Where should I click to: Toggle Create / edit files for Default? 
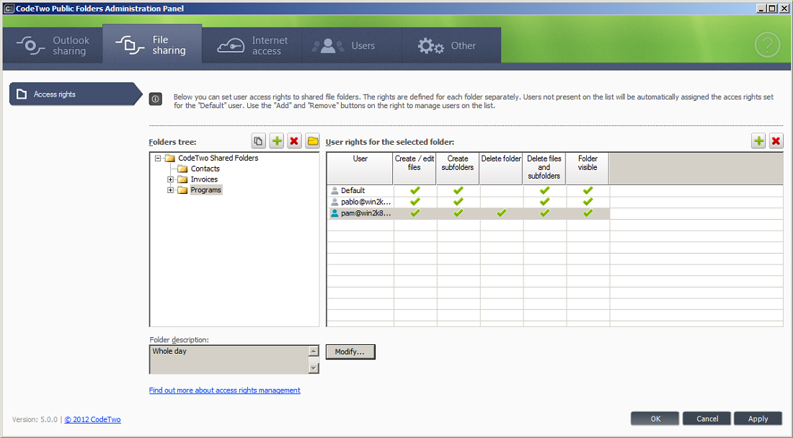[415, 190]
